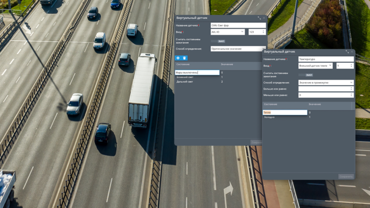Open Оригинальное значение method dropdown
This screenshot has height=208, width=370.
(x=238, y=49)
